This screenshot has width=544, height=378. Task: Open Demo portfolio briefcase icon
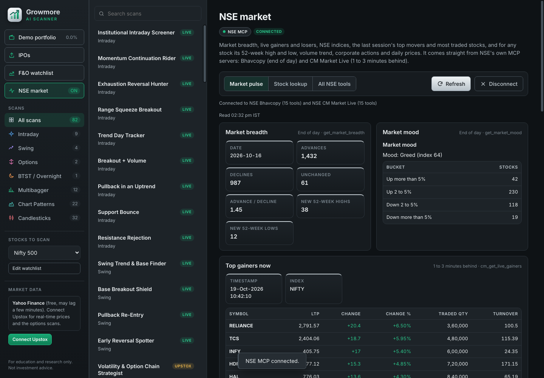pyautogui.click(x=12, y=37)
